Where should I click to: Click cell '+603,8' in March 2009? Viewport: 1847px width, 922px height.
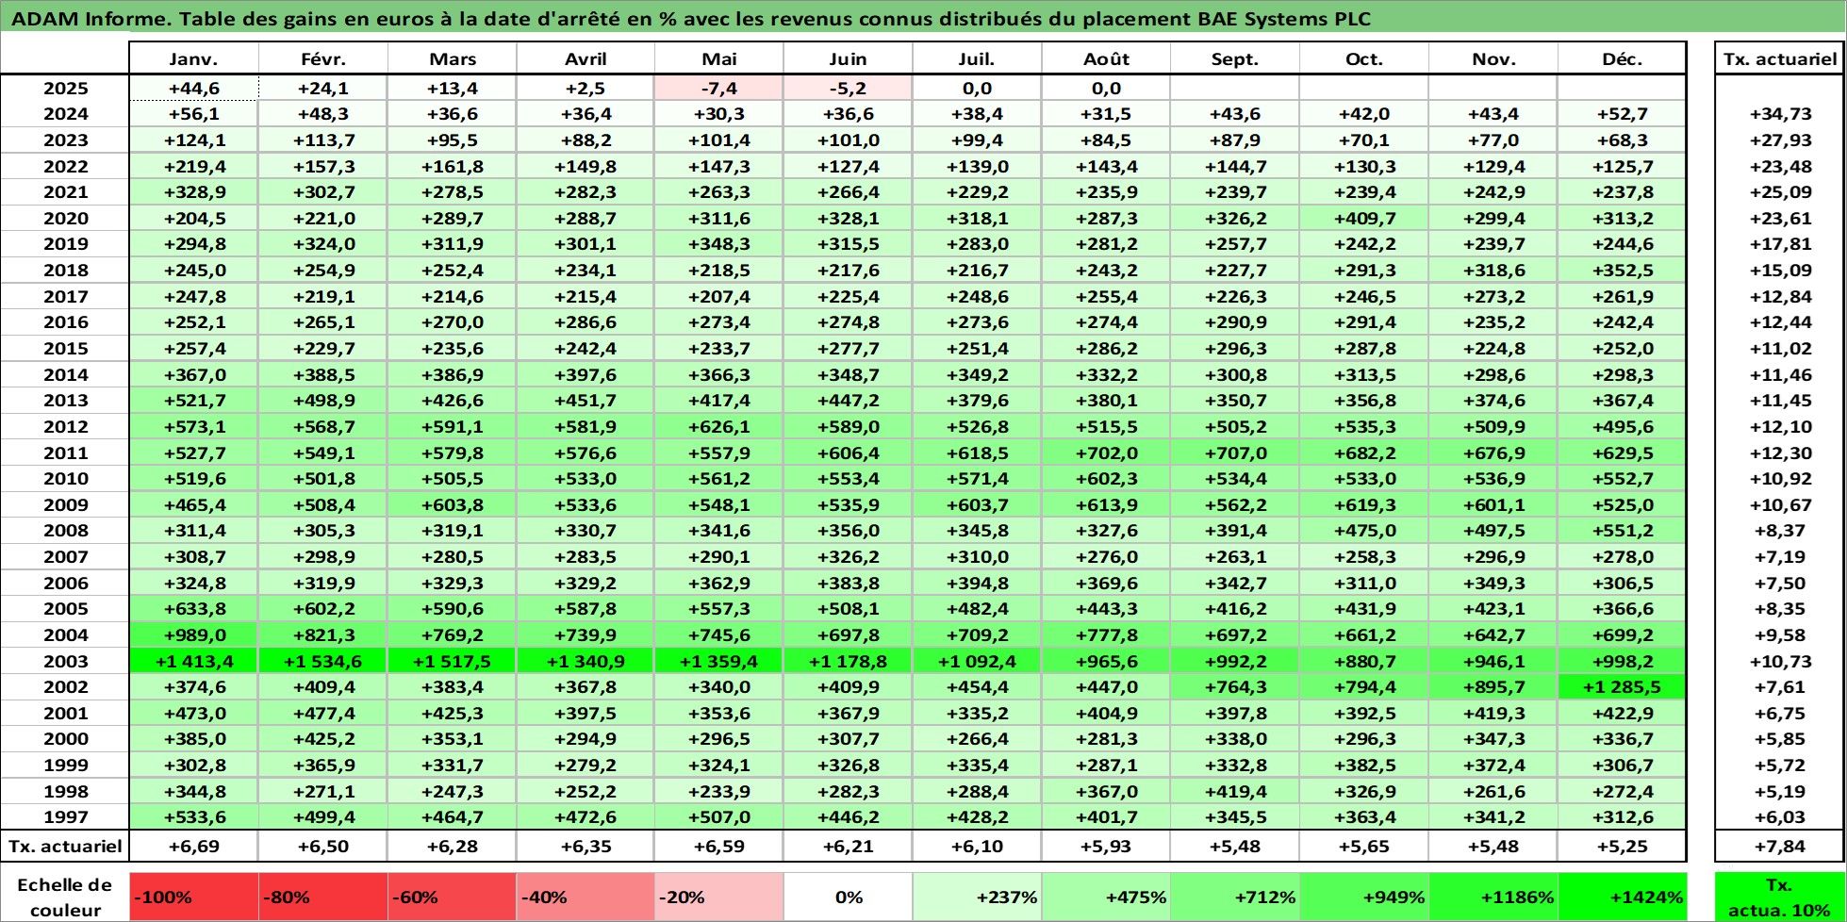[452, 505]
